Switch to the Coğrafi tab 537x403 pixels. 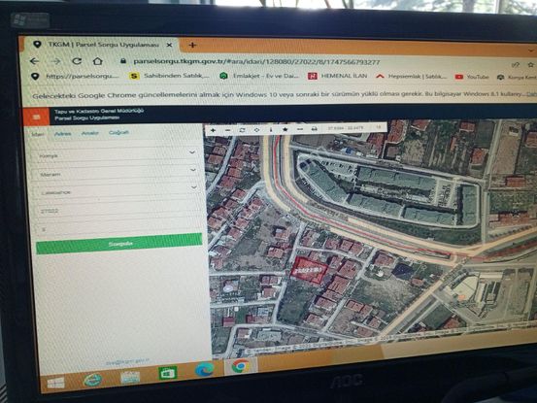(118, 132)
